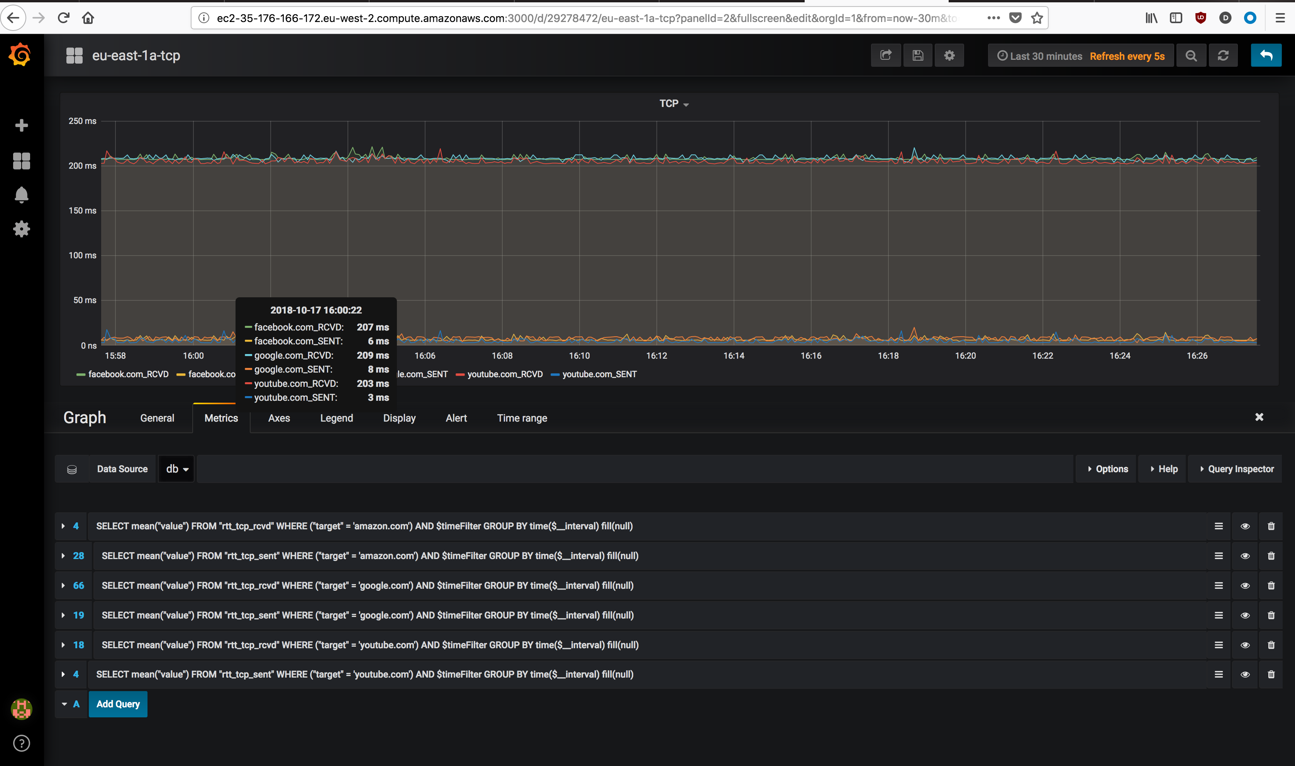Open the create plus menu in sidebar
1295x766 pixels.
(21, 125)
